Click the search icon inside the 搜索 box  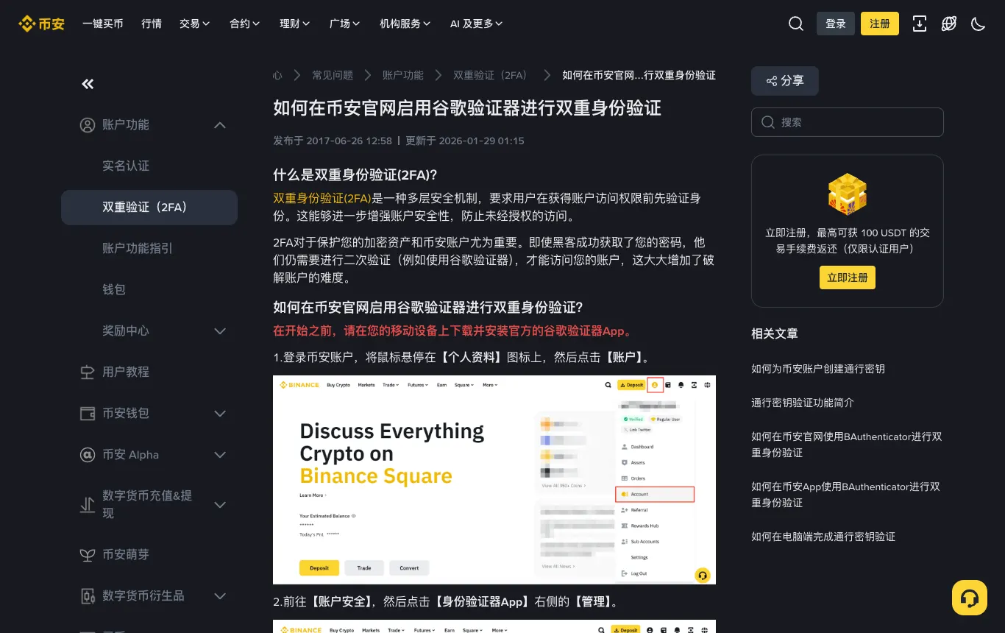(x=768, y=122)
